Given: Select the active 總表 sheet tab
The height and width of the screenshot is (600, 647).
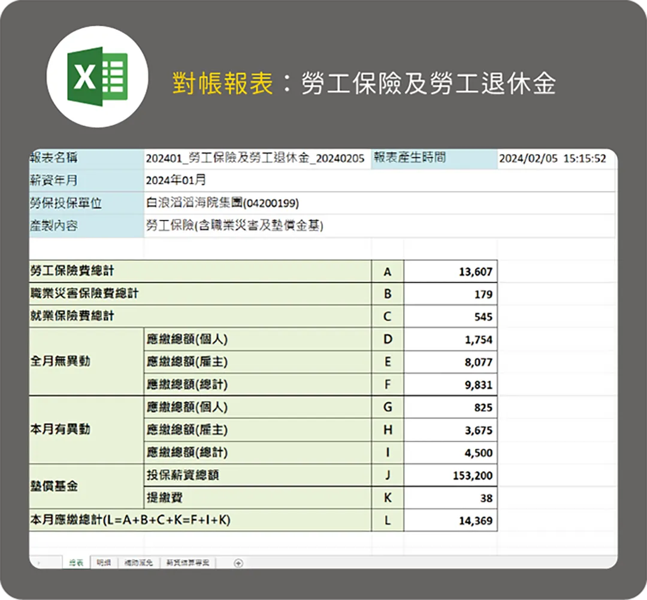Looking at the screenshot, I should click(77, 562).
